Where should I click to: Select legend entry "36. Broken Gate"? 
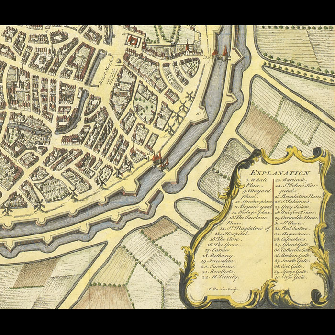point(292,255)
